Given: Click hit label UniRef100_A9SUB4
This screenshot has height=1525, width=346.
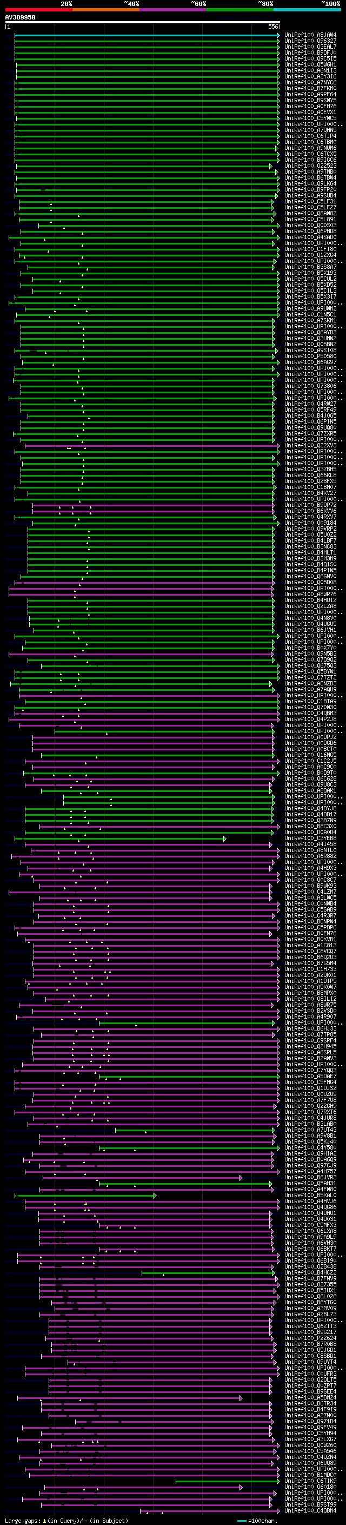Looking at the screenshot, I should [310, 195].
